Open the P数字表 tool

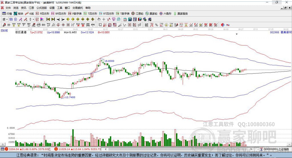[75, 14]
